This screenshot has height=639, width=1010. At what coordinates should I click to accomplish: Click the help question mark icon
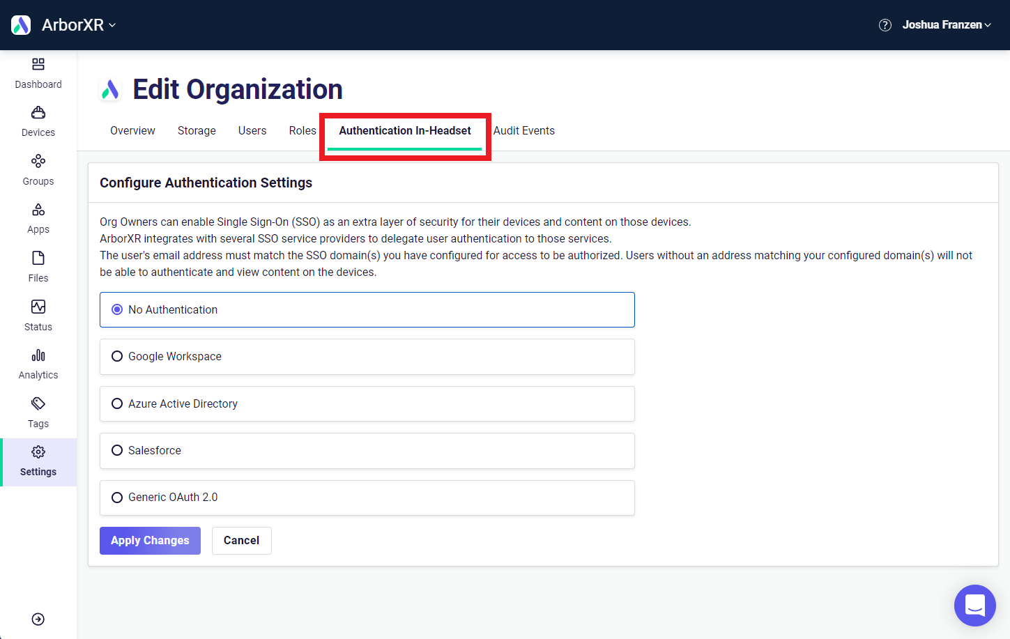point(885,25)
